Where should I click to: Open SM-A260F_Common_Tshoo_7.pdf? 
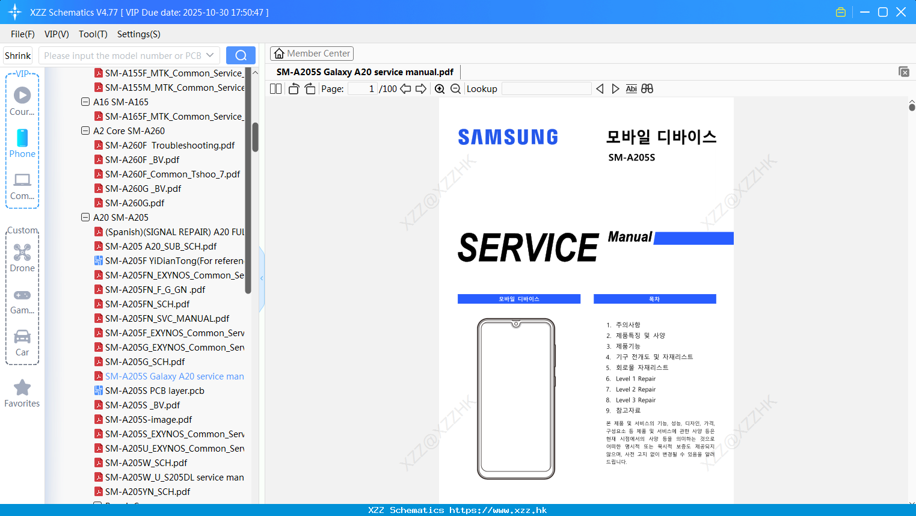[x=172, y=174]
